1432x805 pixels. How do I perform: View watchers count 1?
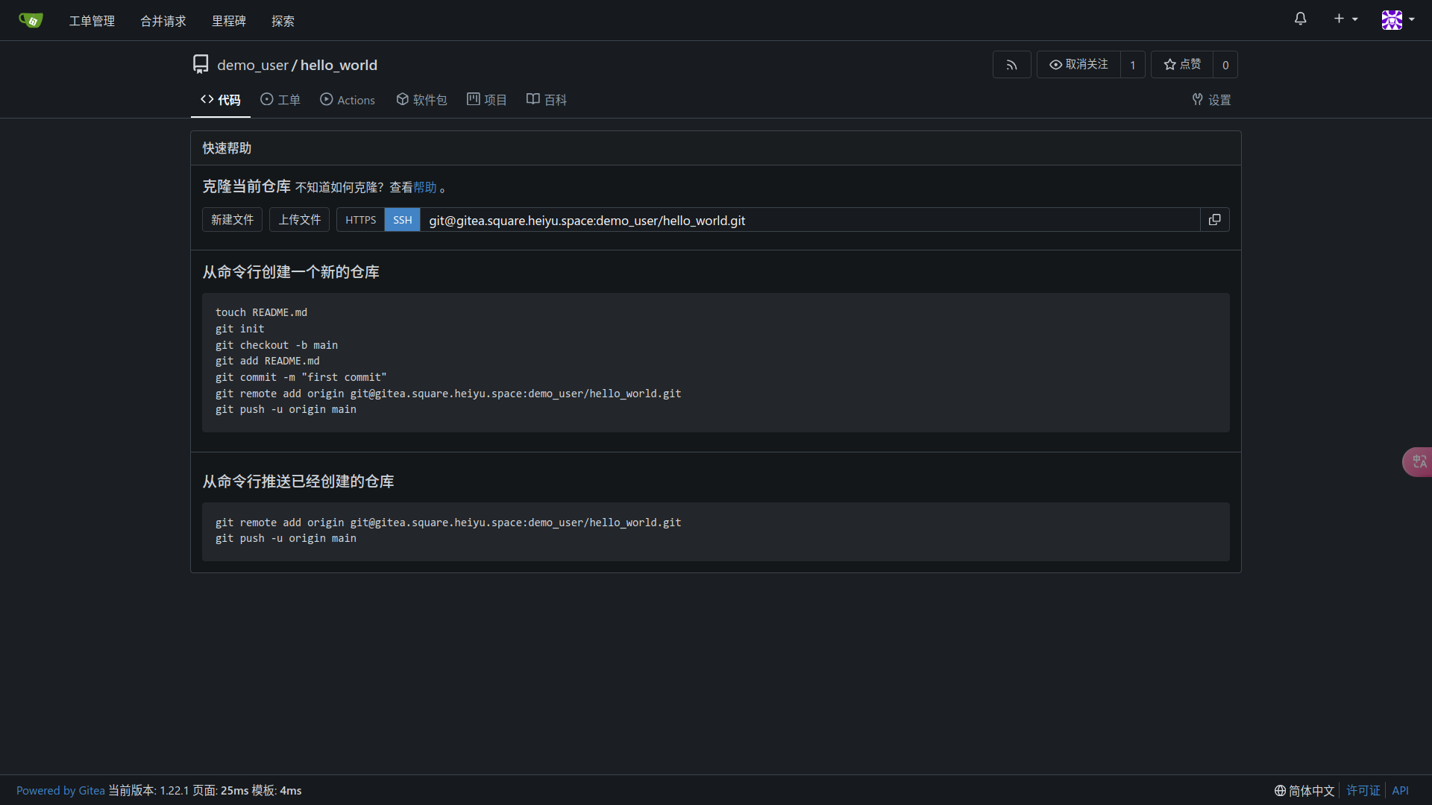pyautogui.click(x=1132, y=65)
